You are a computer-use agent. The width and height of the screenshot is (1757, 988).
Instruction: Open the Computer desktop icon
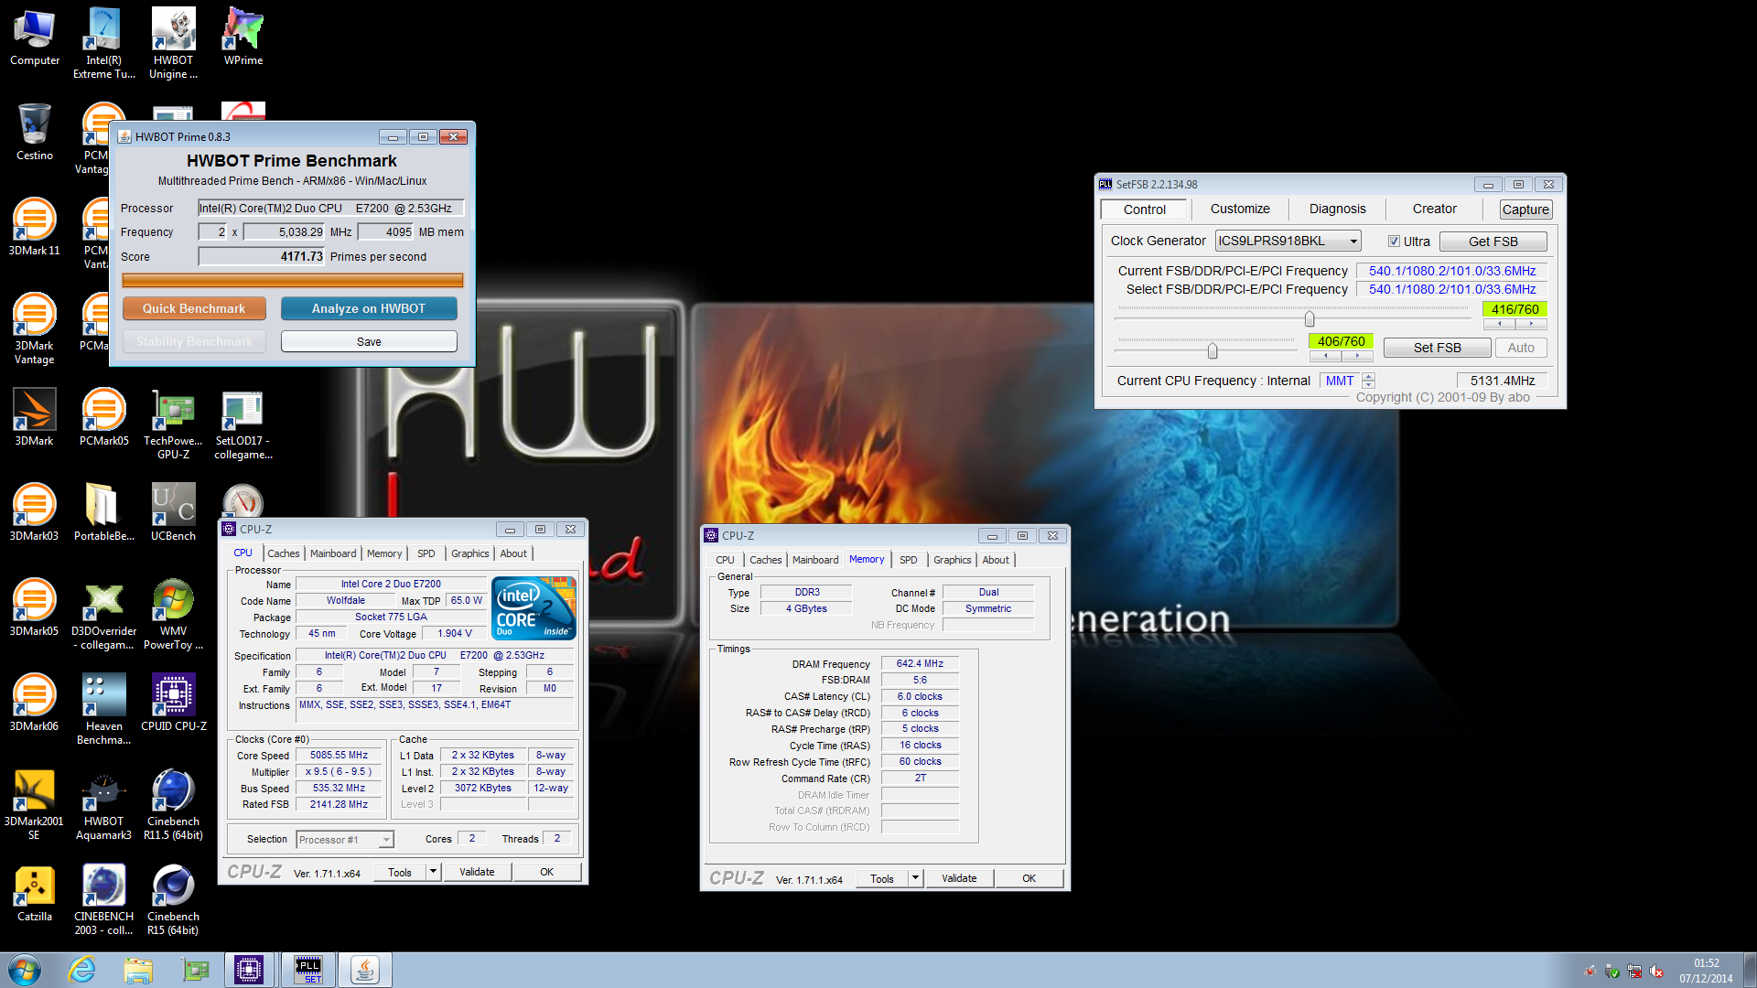[35, 38]
